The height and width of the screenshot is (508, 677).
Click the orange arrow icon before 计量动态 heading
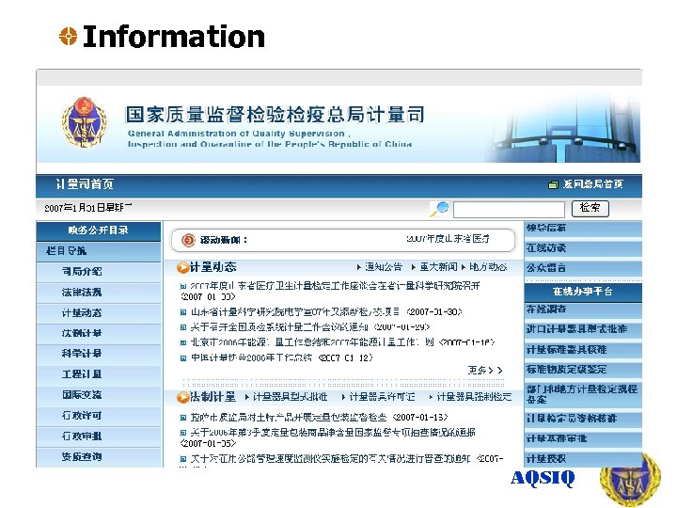coord(182,268)
